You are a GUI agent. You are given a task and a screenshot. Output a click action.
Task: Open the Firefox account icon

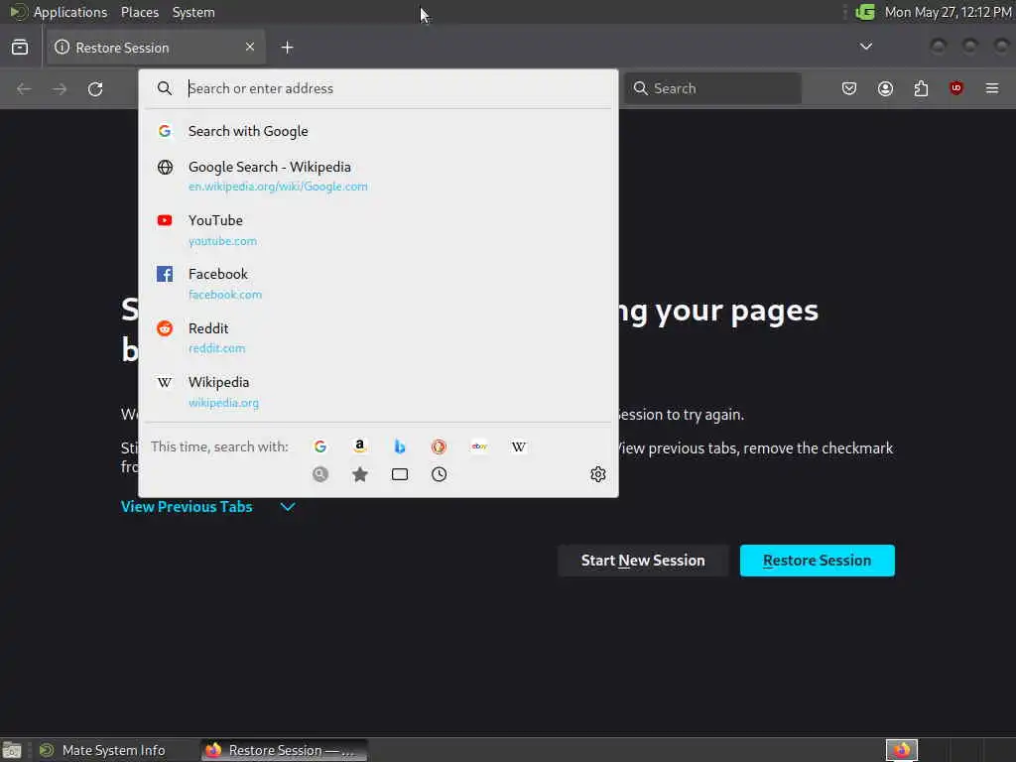885,88
